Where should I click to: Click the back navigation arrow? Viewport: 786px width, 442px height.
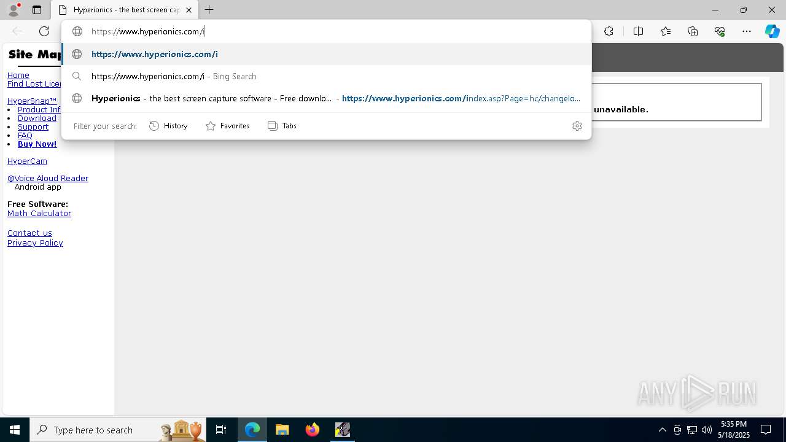click(17, 31)
